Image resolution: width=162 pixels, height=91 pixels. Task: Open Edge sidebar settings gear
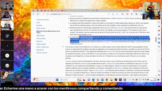pyautogui.click(x=159, y=75)
